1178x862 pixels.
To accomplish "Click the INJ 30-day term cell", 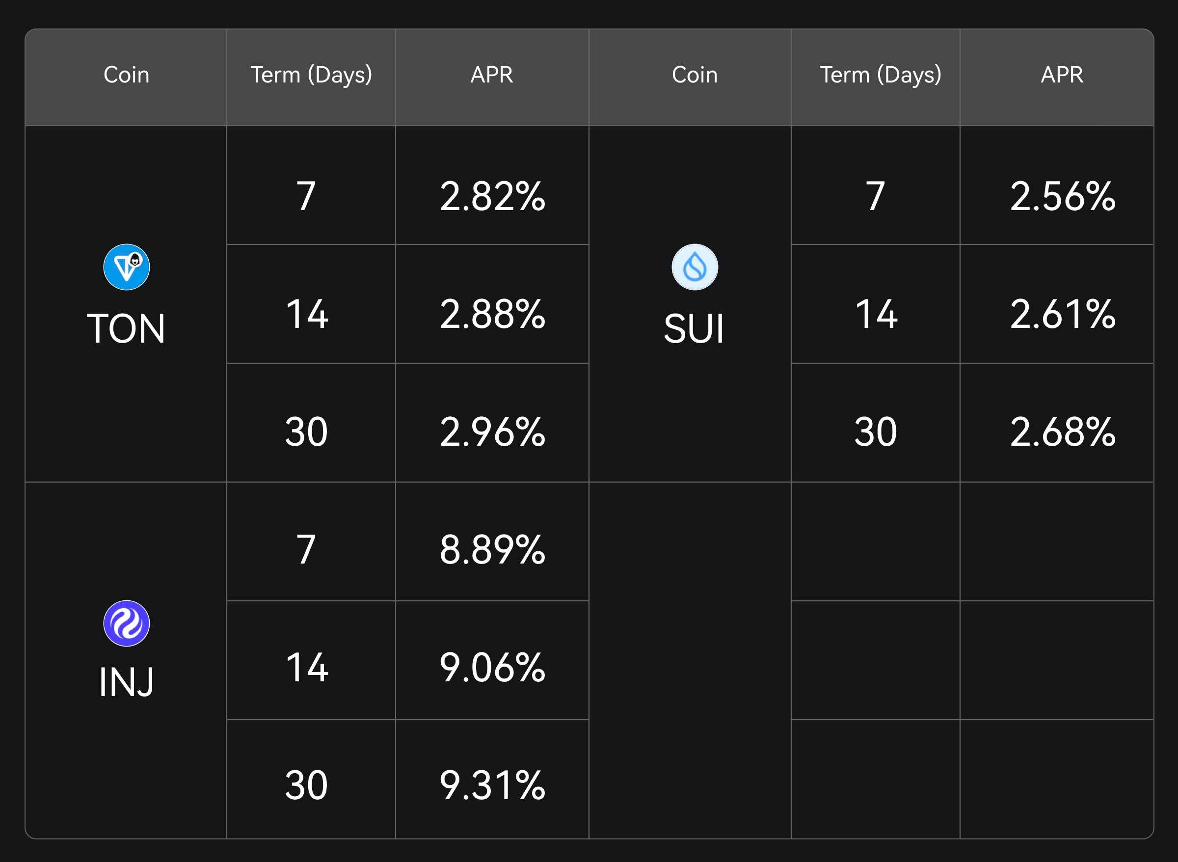I will 306,786.
